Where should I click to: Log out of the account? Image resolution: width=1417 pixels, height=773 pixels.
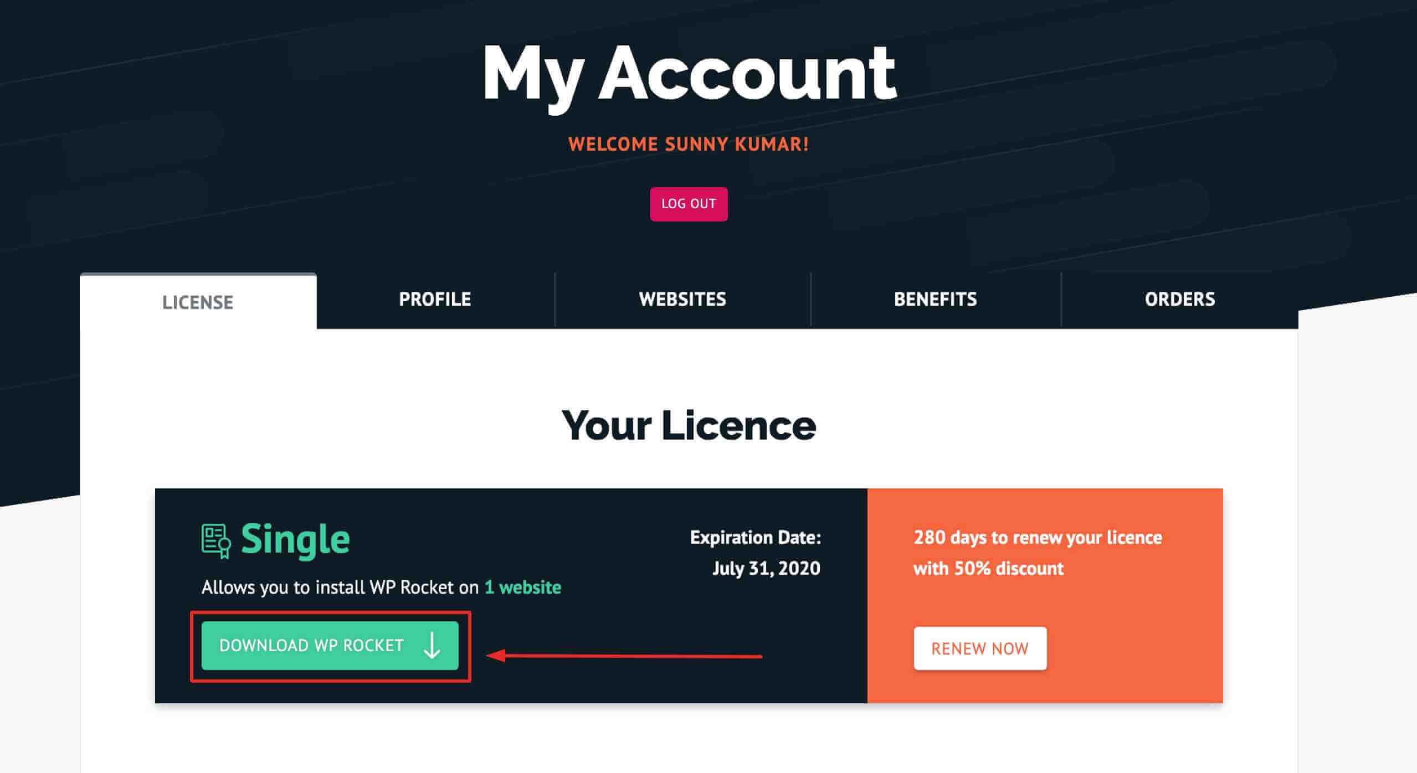[689, 204]
